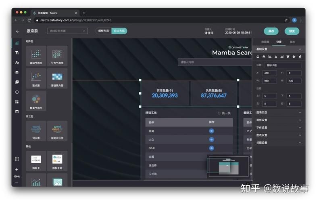Expand the 图表类型 section
This screenshot has width=317, height=202.
pos(279,112)
